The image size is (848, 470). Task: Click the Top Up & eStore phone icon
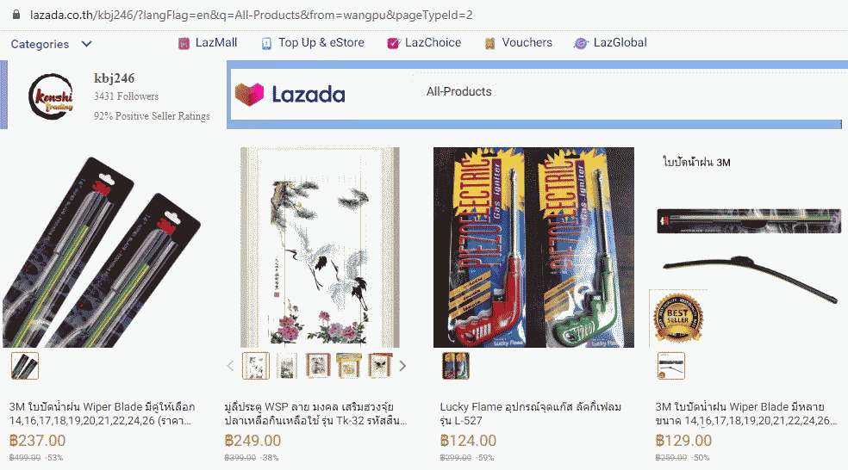click(x=266, y=43)
